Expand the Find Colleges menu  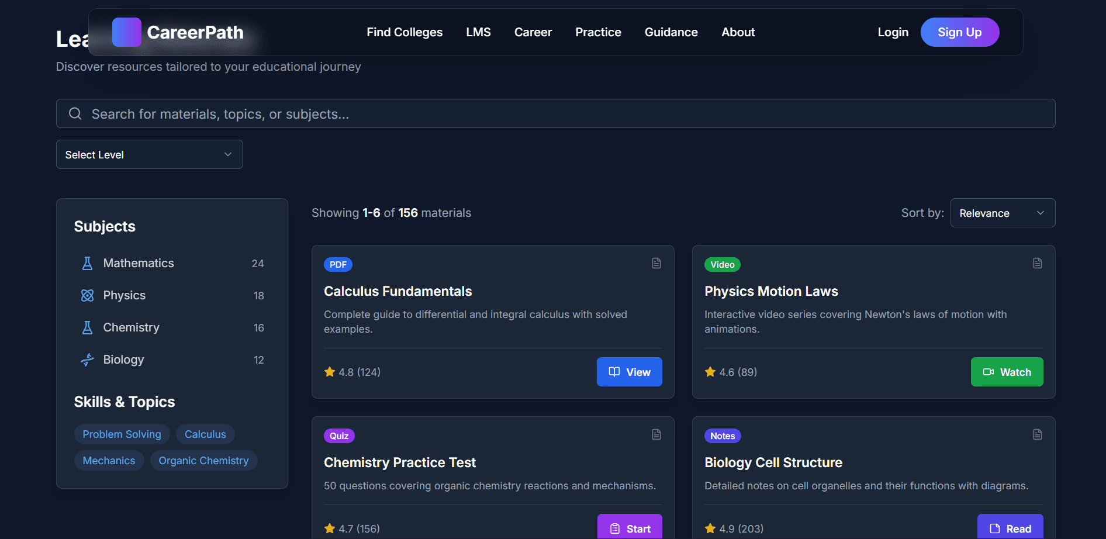(404, 32)
